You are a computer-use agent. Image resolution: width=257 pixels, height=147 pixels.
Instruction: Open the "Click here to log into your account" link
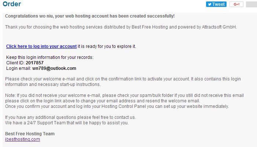41,46
